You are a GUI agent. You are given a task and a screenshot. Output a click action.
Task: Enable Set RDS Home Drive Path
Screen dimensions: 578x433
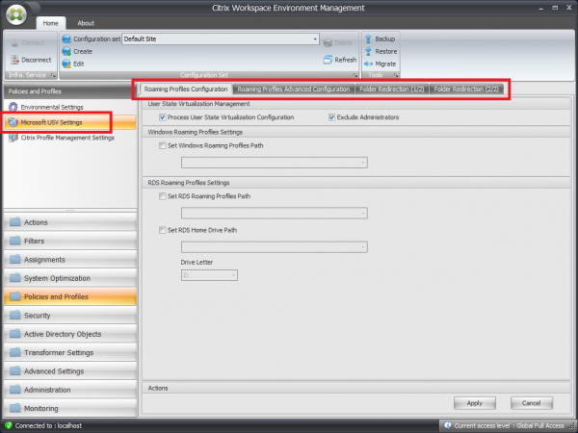[160, 229]
